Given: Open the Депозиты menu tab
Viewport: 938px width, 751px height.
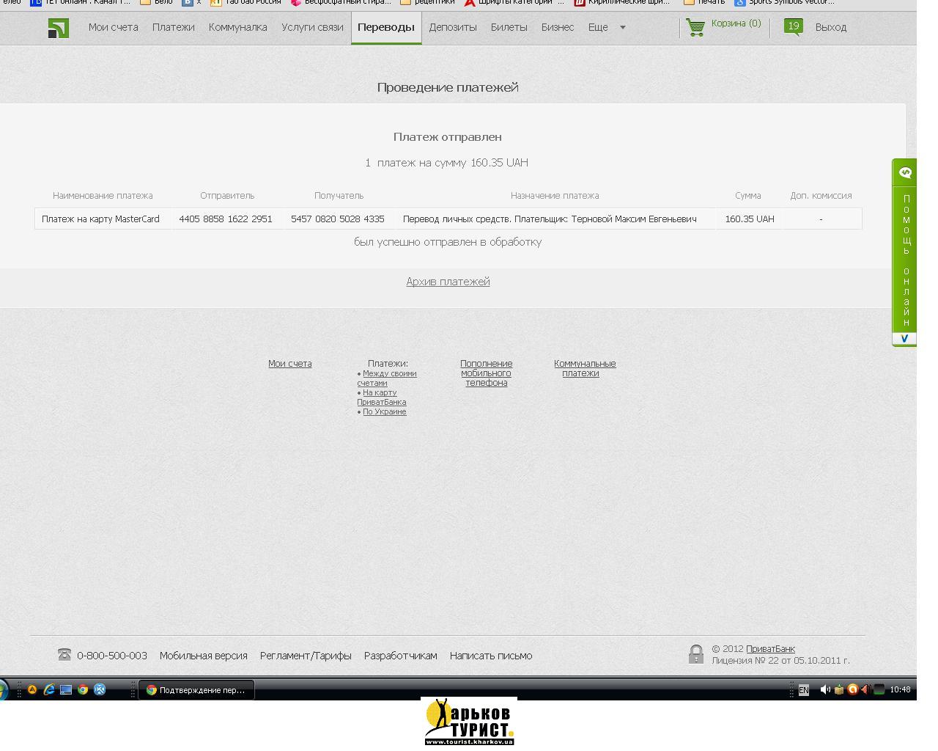Looking at the screenshot, I should (452, 27).
